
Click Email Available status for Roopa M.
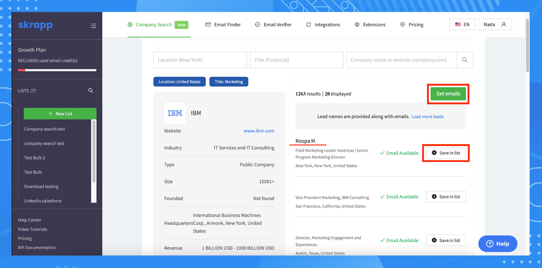click(x=399, y=153)
